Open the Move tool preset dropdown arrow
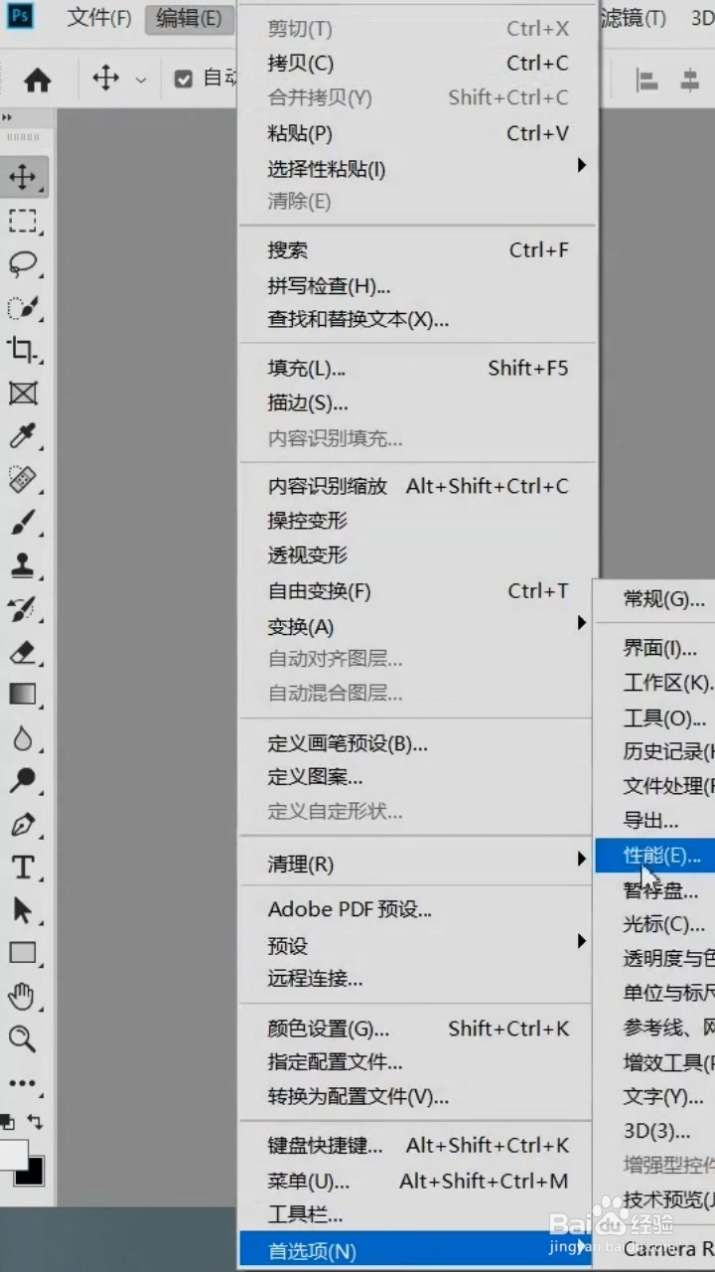The image size is (715, 1272). tap(140, 79)
